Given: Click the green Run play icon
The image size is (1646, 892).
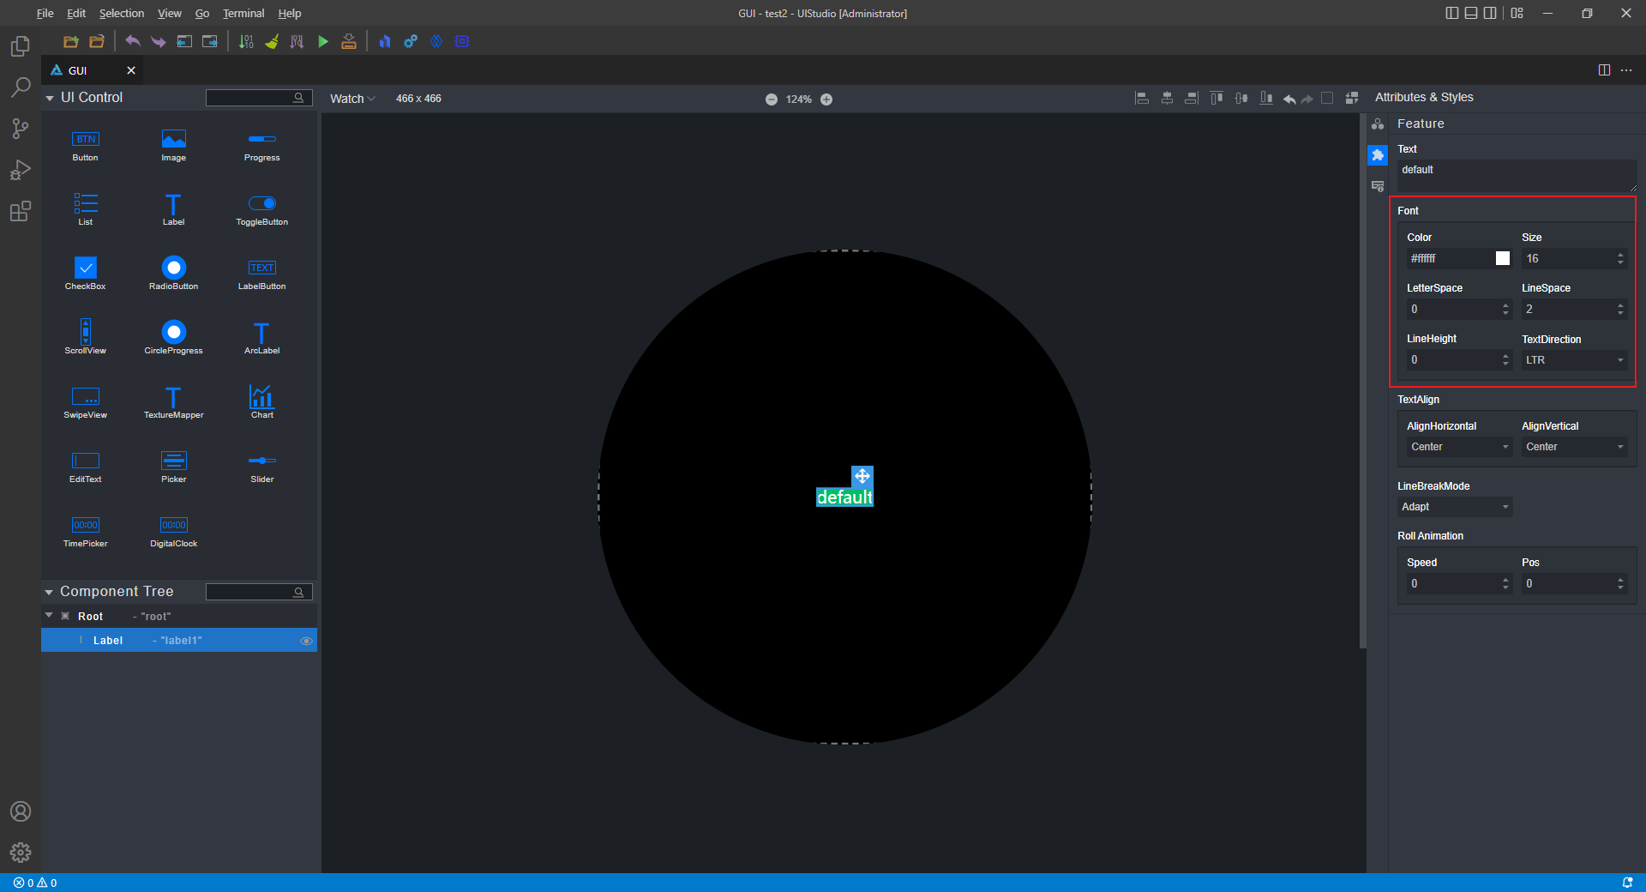Looking at the screenshot, I should pyautogui.click(x=323, y=41).
